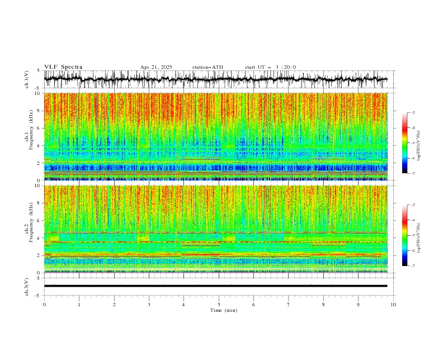Viewport: 443px width, 342px height.
Task: Click inside the ch.1 spectrogram panel
Action: pos(215,136)
